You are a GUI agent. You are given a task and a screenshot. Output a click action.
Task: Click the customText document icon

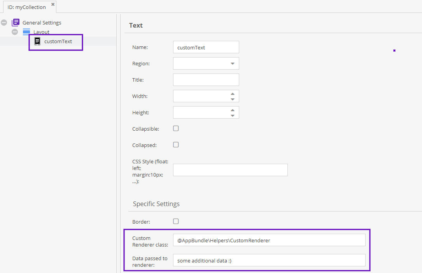pos(37,41)
